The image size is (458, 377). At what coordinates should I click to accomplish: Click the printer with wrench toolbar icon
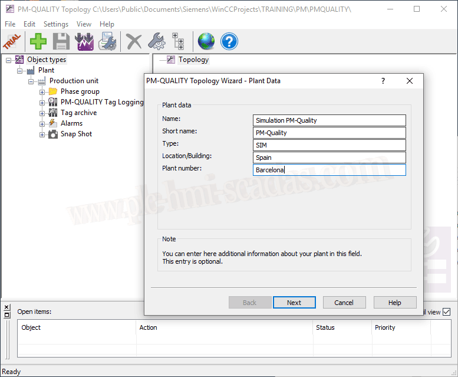point(107,41)
